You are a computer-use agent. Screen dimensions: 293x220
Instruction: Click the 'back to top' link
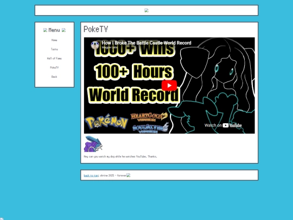(x=91, y=175)
